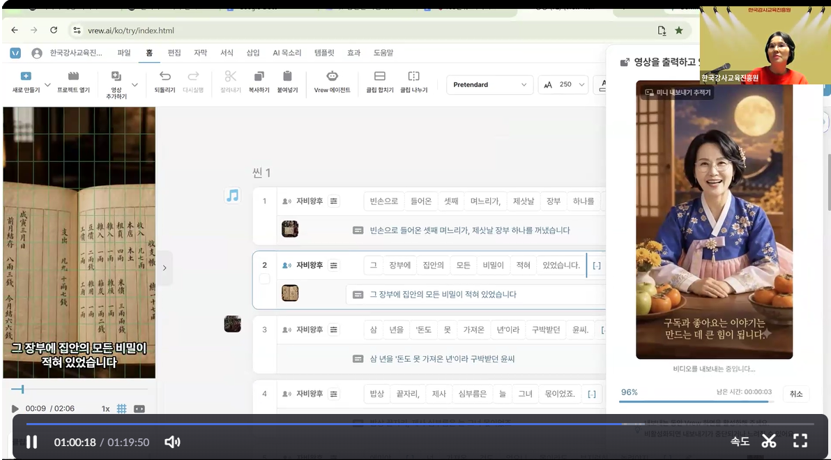Click the 복사하기 copy icon
The image size is (831, 460).
click(259, 76)
